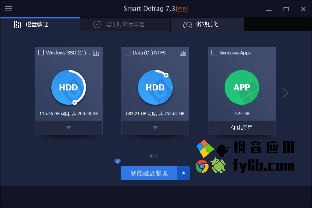Image resolution: width=312 pixels, height=208 pixels.
Task: Click the '2.44 GB' size text
Action: (242, 114)
